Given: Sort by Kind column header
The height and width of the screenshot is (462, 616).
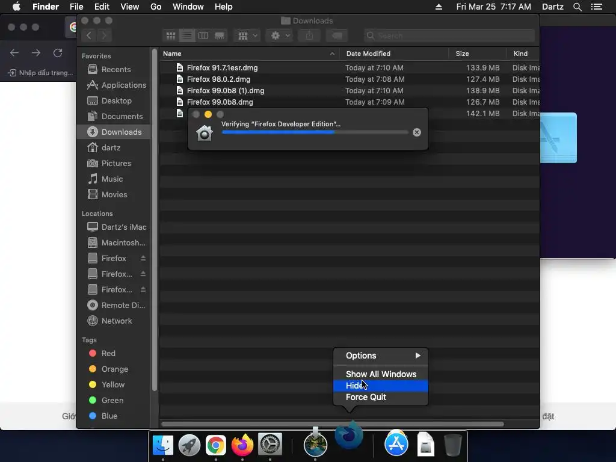Looking at the screenshot, I should click(523, 54).
